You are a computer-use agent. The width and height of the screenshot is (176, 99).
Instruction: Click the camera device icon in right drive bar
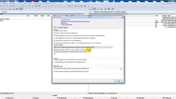(x=109, y=9)
